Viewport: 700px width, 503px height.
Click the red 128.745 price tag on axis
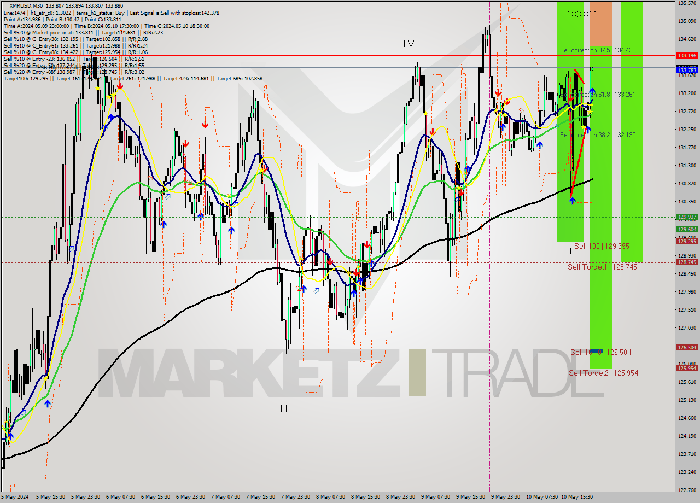(687, 262)
